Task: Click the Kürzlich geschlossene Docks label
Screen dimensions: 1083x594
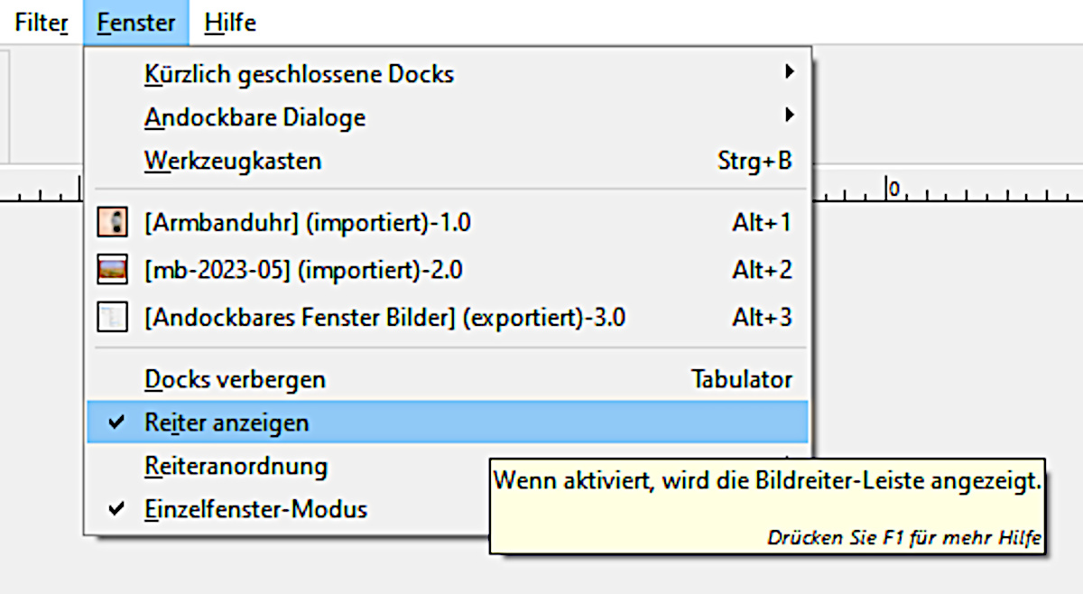Action: click(299, 74)
